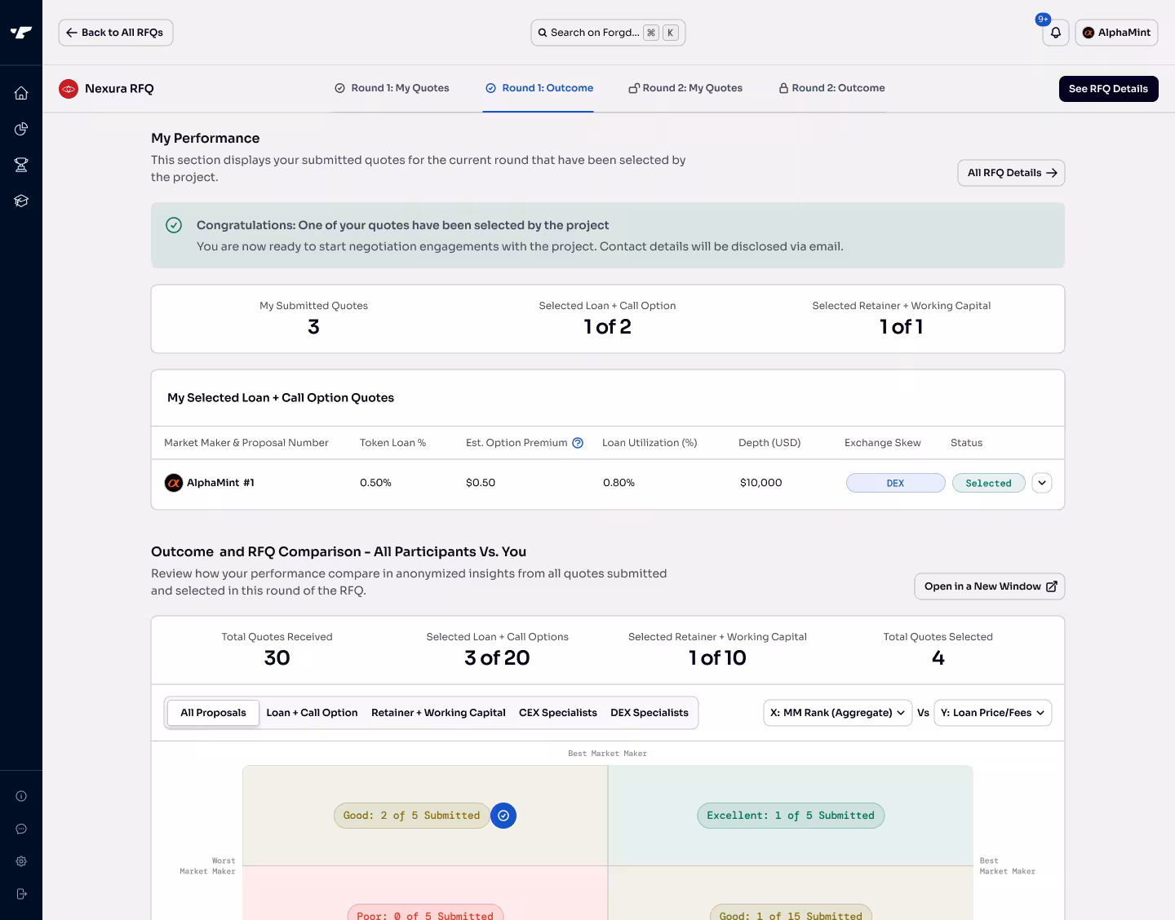This screenshot has width=1175, height=920.
Task: Click the Market Maker & Proposal Number header
Action: click(x=246, y=443)
